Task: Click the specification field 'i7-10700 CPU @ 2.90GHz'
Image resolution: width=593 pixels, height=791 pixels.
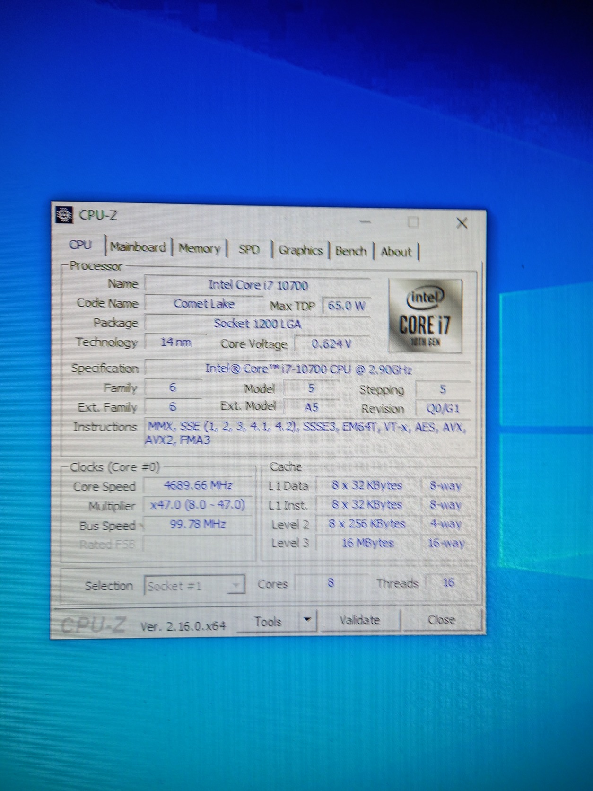Action: click(x=308, y=369)
